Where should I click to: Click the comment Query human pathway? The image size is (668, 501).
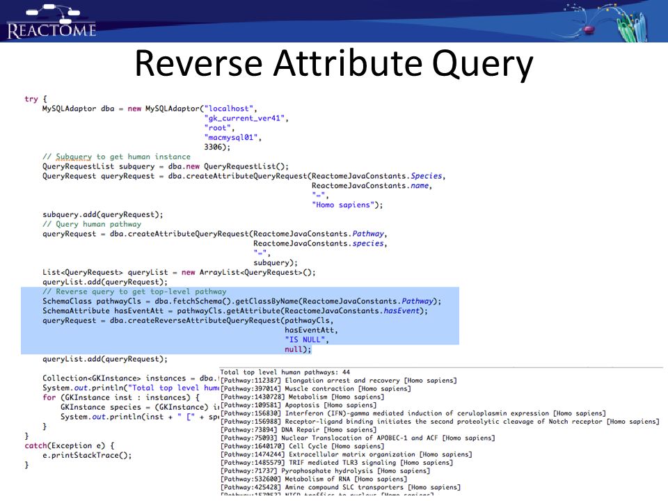click(x=92, y=224)
